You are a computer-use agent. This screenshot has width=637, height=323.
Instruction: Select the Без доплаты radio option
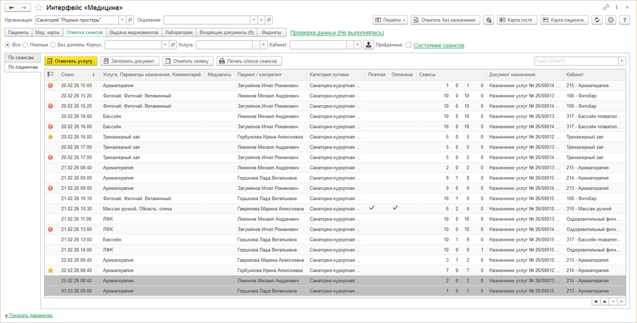click(54, 45)
